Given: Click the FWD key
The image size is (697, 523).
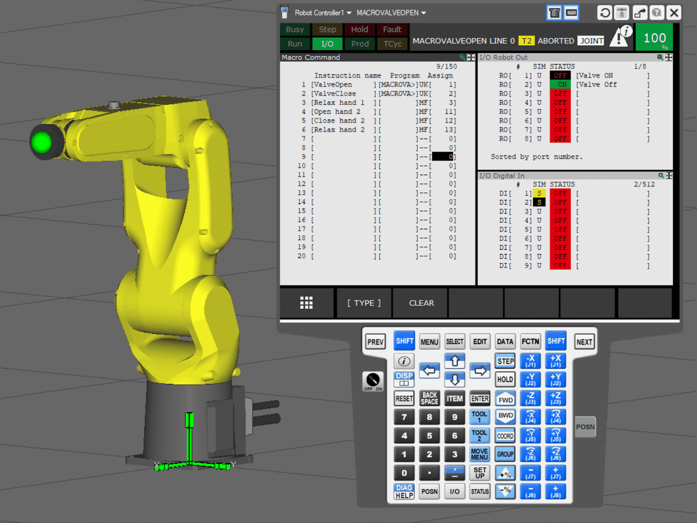Looking at the screenshot, I should click(x=505, y=398).
